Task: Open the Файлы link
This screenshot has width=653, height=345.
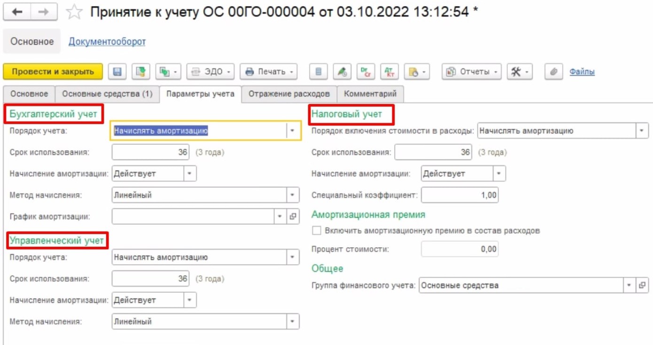Action: [x=582, y=72]
